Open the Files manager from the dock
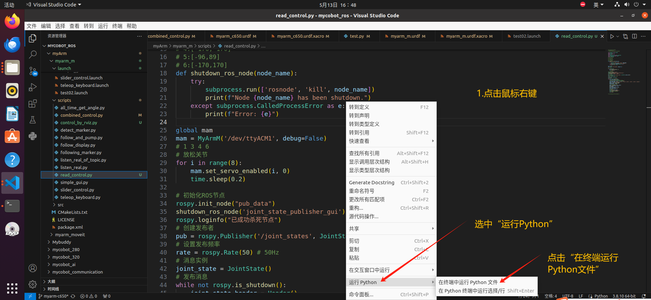The image size is (651, 300). click(x=12, y=68)
